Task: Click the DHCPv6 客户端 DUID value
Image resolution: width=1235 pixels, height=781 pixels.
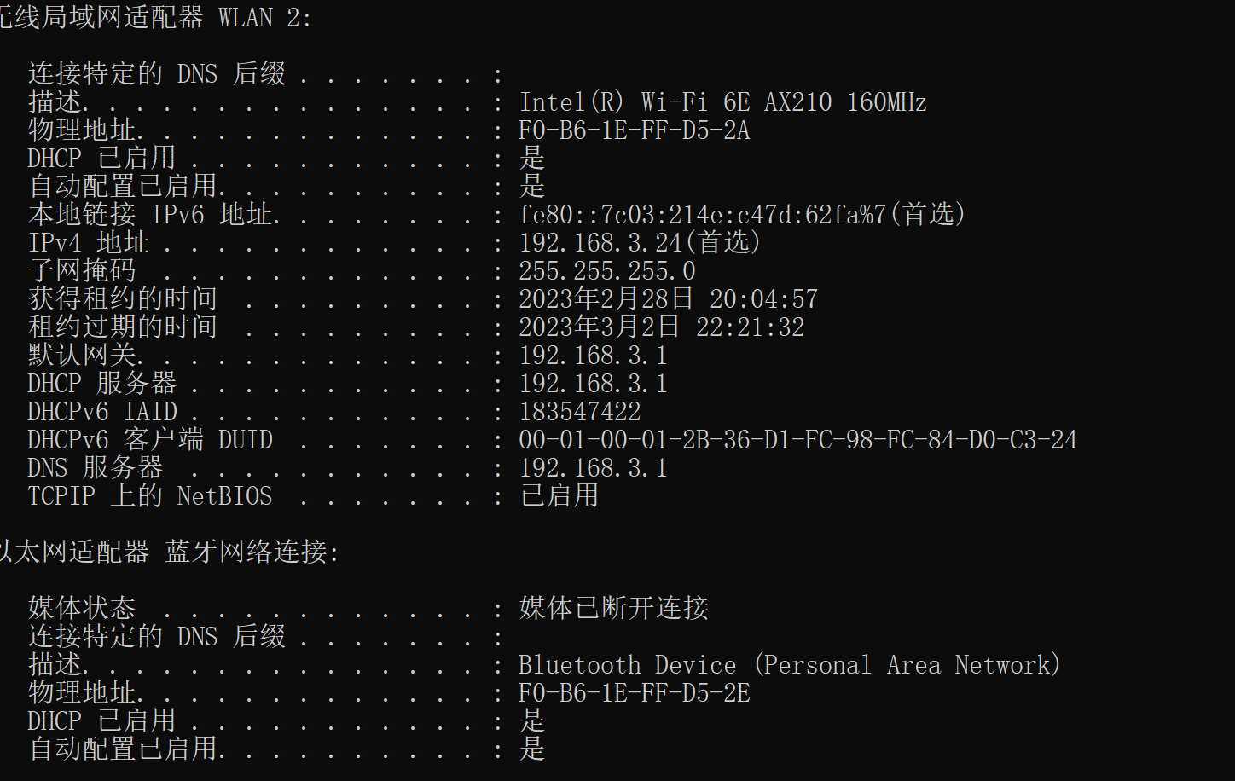Action: (x=797, y=440)
